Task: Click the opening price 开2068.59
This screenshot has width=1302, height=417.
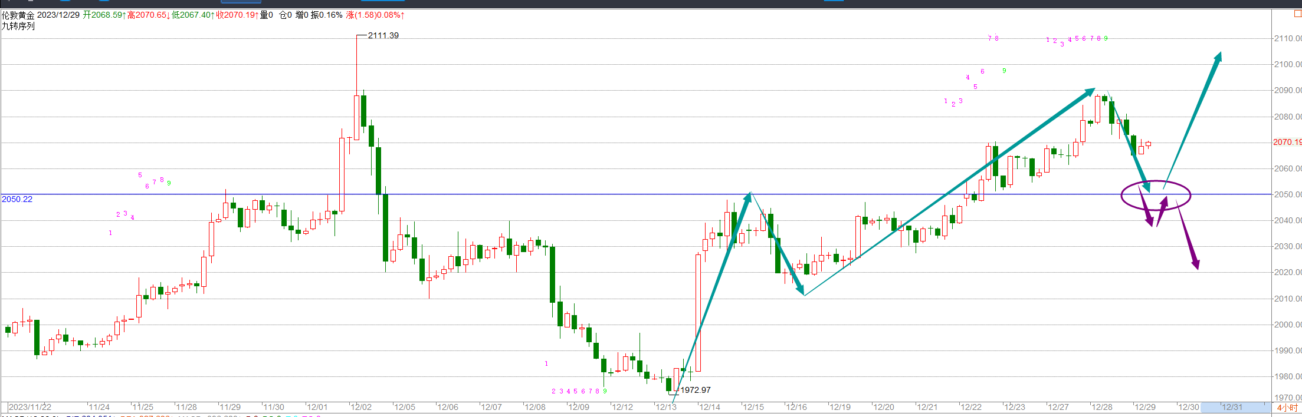Action: (x=104, y=15)
